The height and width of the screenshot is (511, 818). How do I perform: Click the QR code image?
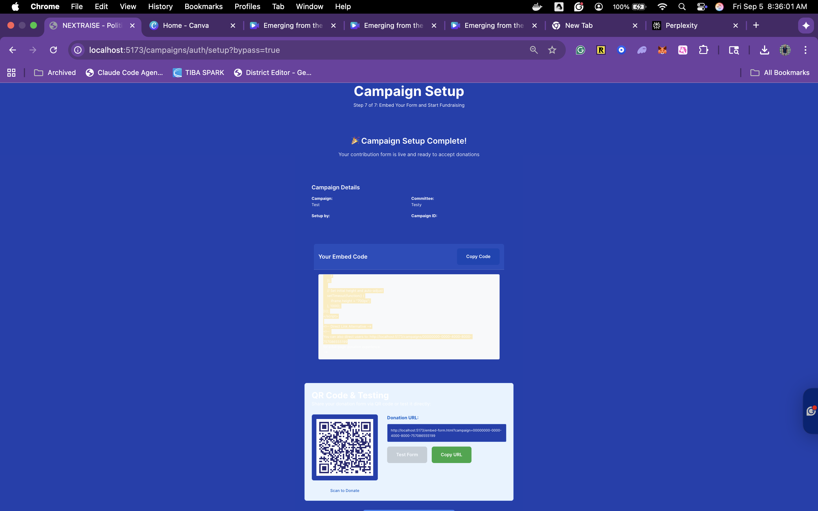(x=345, y=447)
